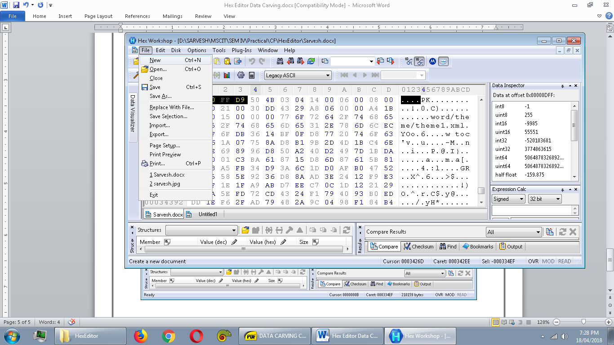The image size is (614, 345).
Task: Open the Checksum results tab
Action: click(x=419, y=247)
